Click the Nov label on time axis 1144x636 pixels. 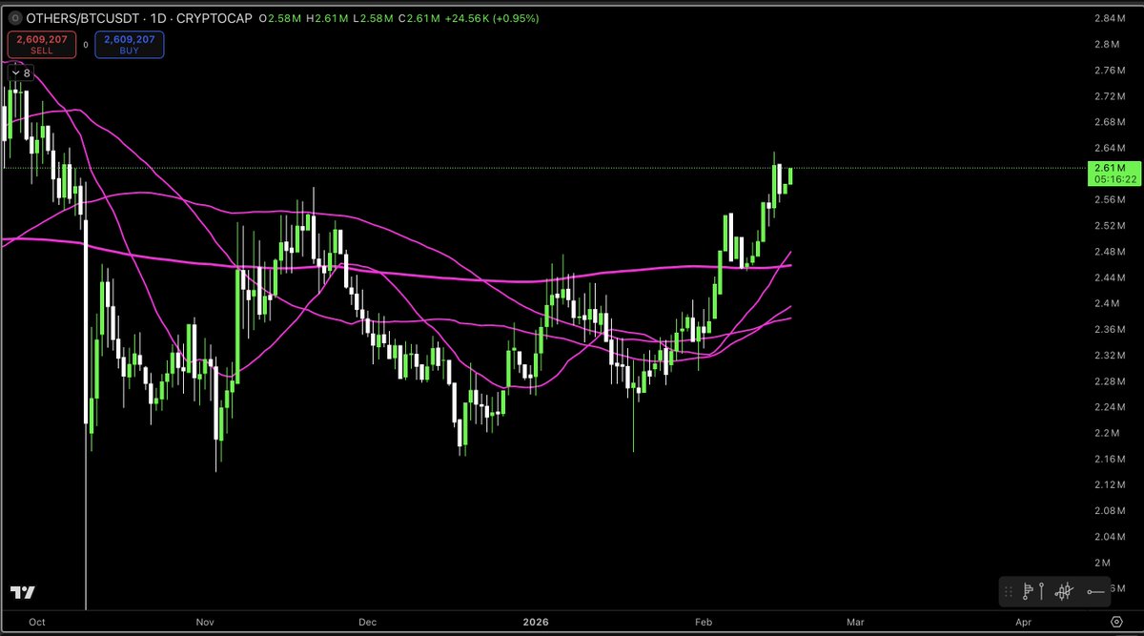[205, 621]
